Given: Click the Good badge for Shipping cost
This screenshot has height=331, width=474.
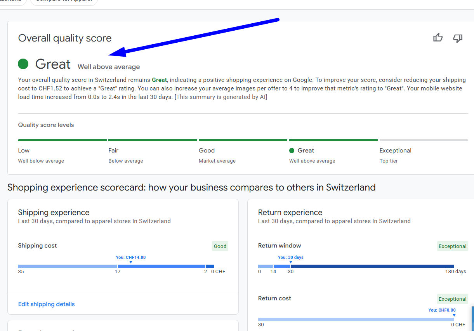Looking at the screenshot, I should pos(220,246).
